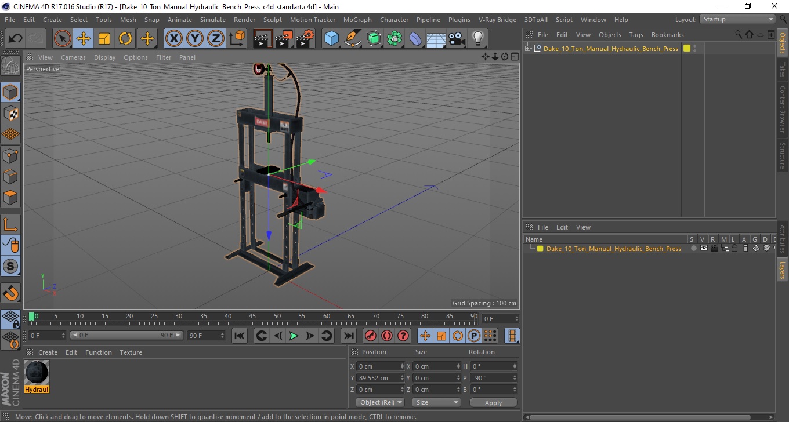Click the timeline range slider bar
The height and width of the screenshot is (422, 789).
point(127,335)
